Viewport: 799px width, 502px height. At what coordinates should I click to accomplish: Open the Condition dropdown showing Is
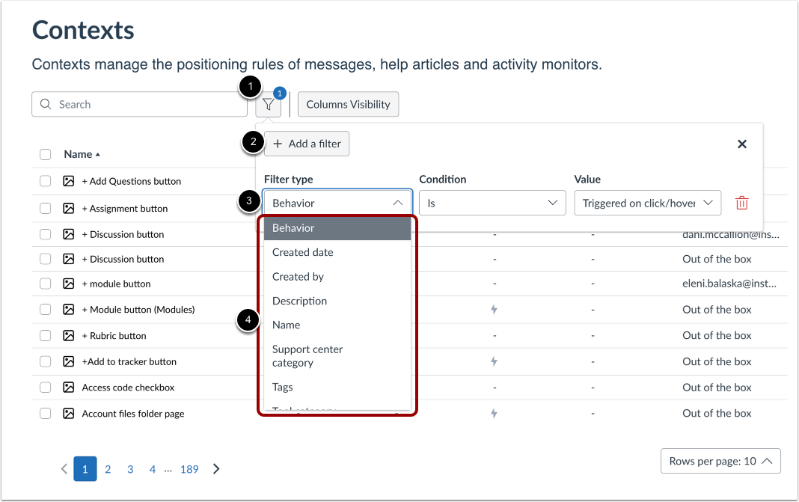pos(492,203)
